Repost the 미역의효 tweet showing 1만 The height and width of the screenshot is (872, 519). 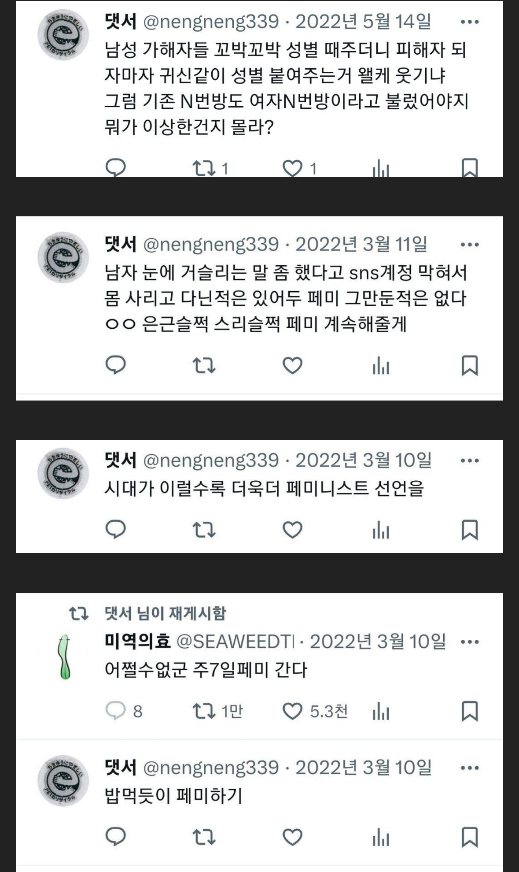click(x=204, y=711)
